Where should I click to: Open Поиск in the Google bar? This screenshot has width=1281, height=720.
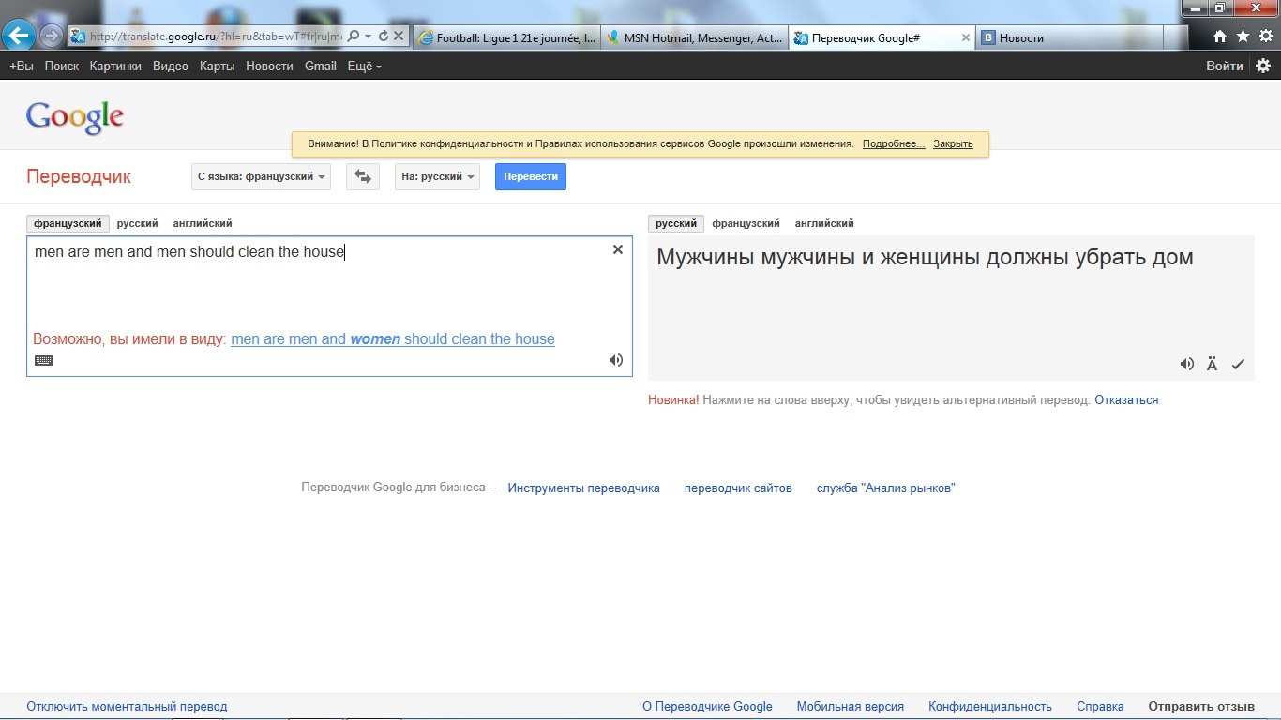(62, 66)
